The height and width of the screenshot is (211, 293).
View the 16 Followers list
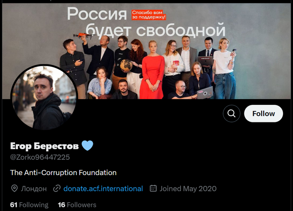[x=77, y=205]
